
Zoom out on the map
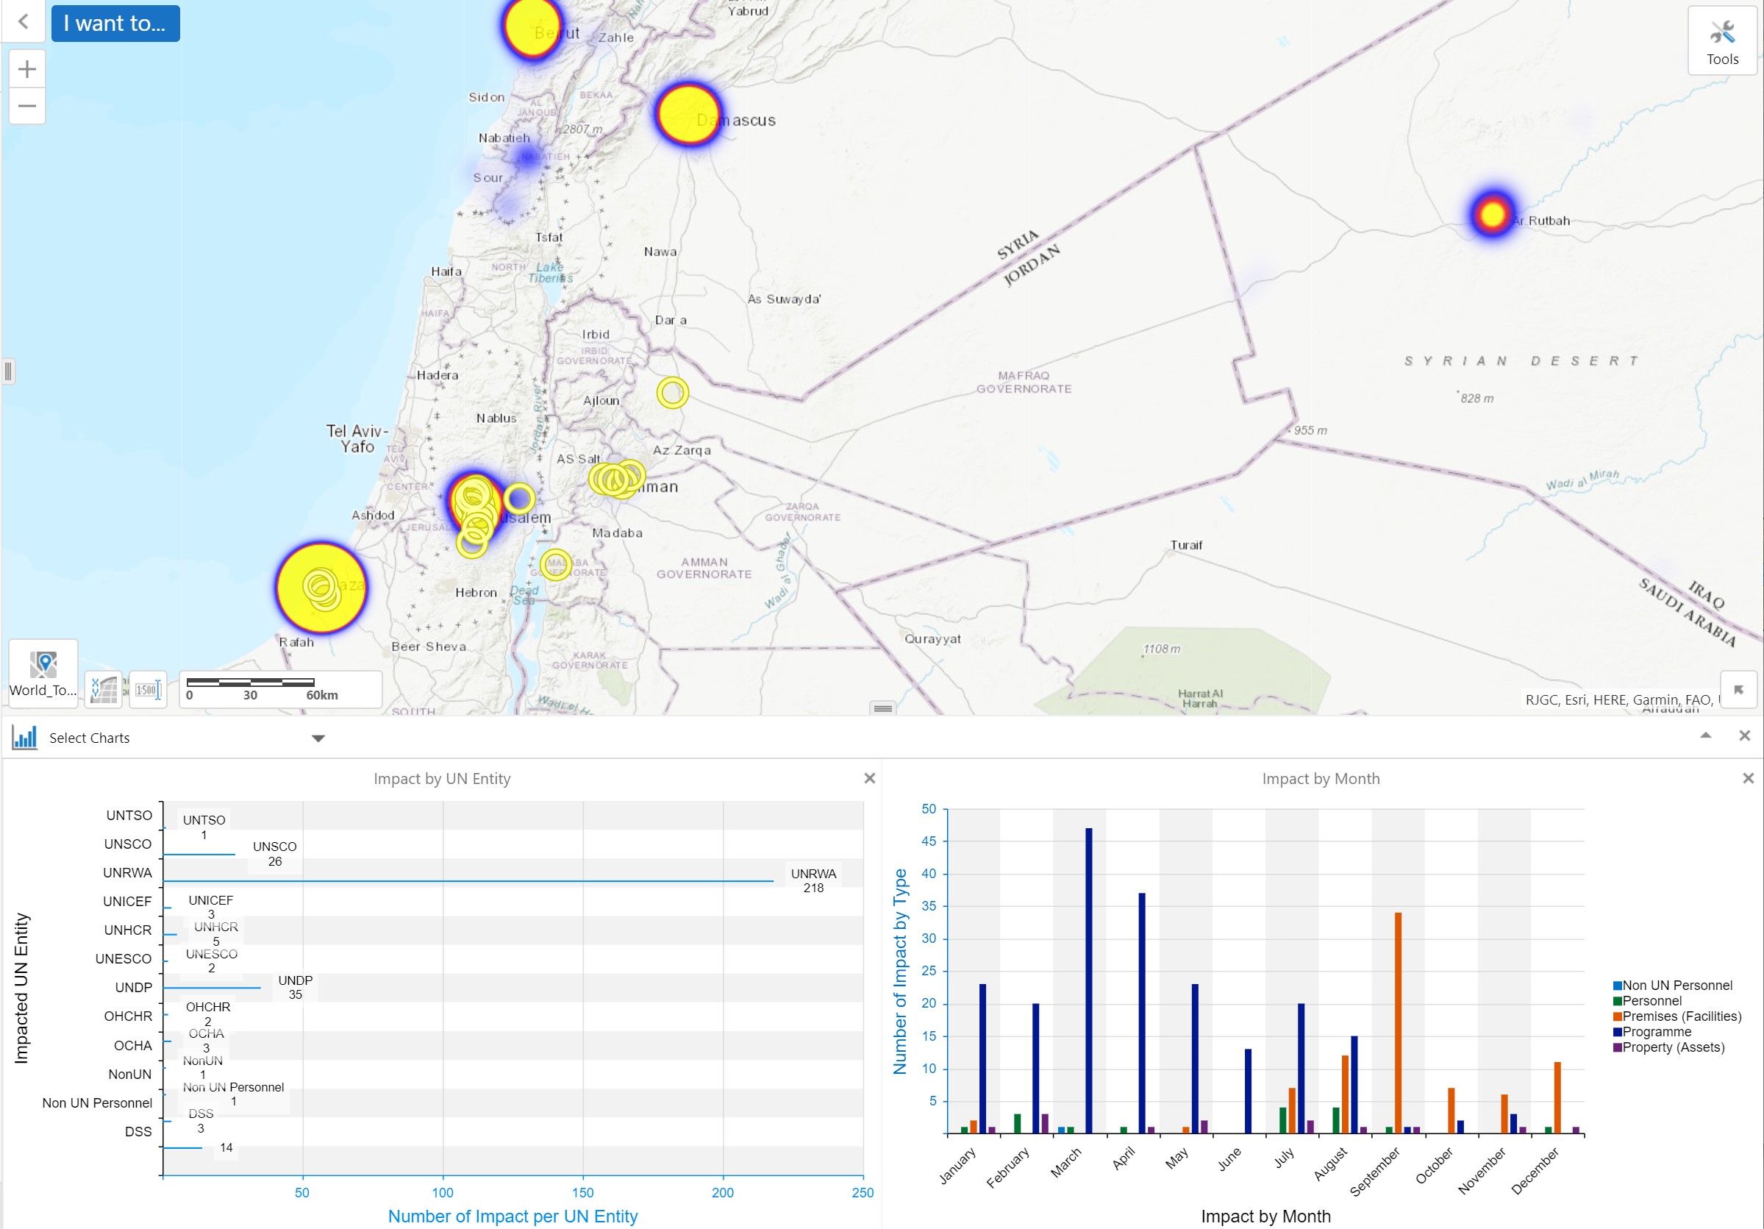(x=27, y=105)
